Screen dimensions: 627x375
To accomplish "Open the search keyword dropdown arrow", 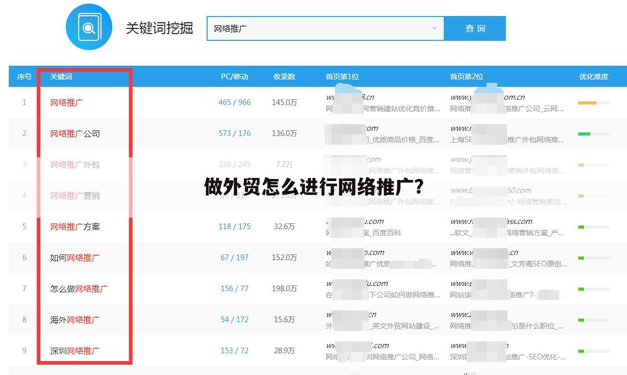I will (x=435, y=28).
